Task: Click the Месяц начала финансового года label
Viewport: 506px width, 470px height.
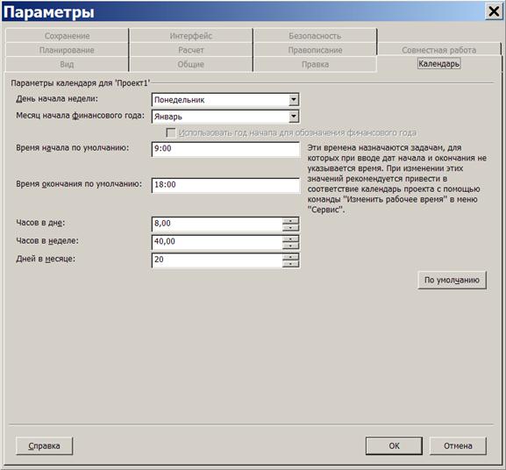Action: click(x=80, y=116)
